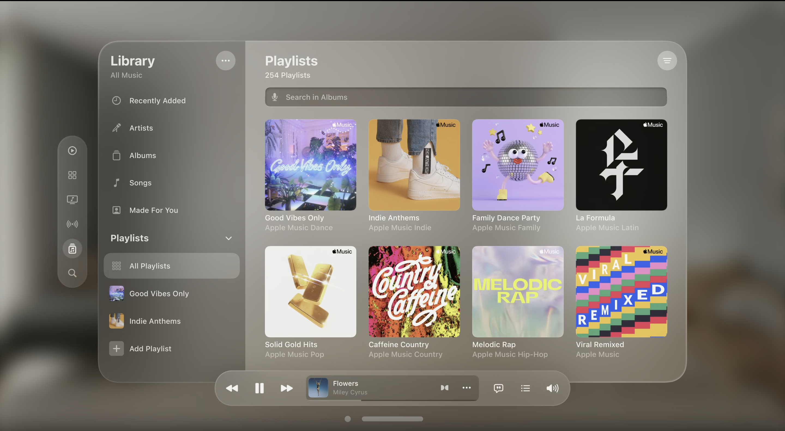The height and width of the screenshot is (431, 785).
Task: Click the Apple Music Indie subtitle
Action: pyautogui.click(x=400, y=227)
